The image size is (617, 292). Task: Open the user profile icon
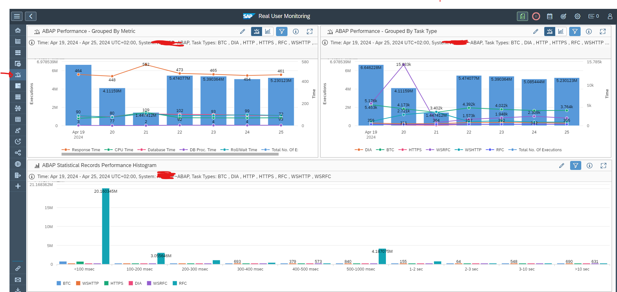point(610,16)
